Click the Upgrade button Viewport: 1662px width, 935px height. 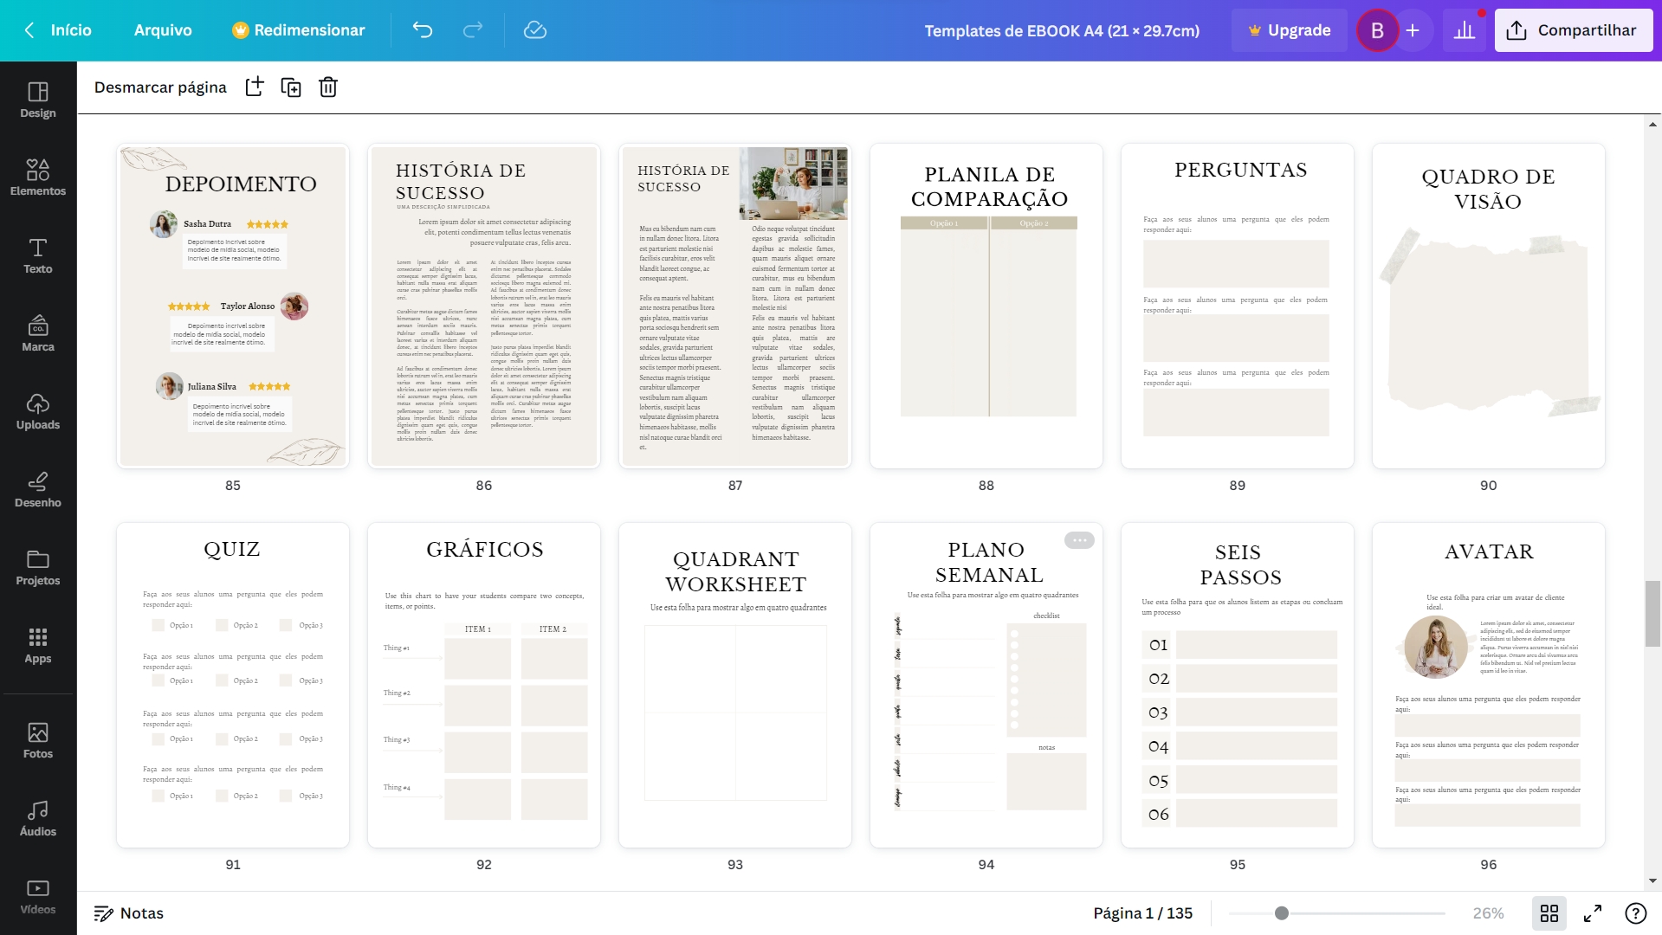(1290, 30)
